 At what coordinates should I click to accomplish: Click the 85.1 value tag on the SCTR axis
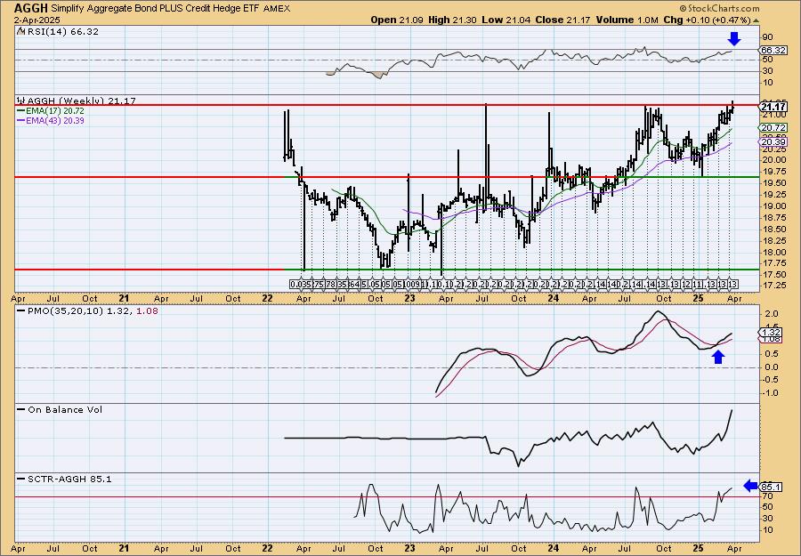pos(771,488)
